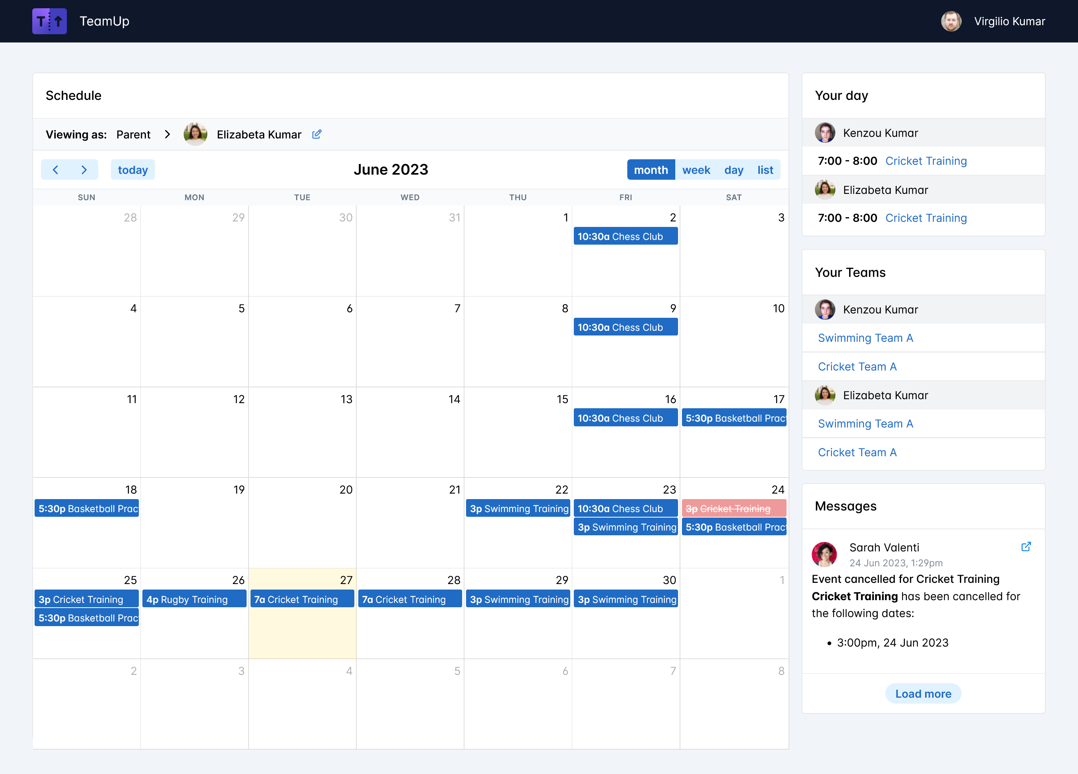Select the month view tab
1078x774 pixels.
(x=651, y=170)
